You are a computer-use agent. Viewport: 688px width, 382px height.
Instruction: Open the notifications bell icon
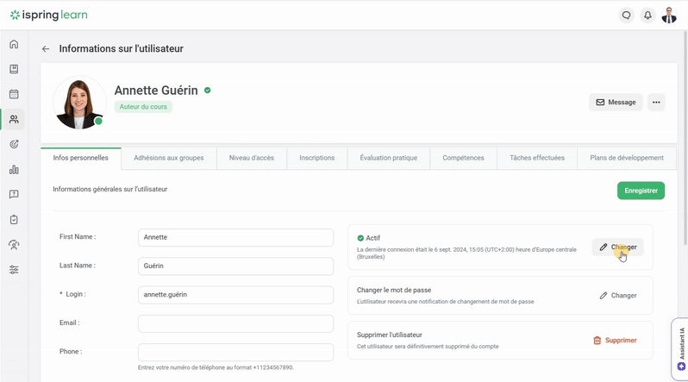tap(647, 16)
